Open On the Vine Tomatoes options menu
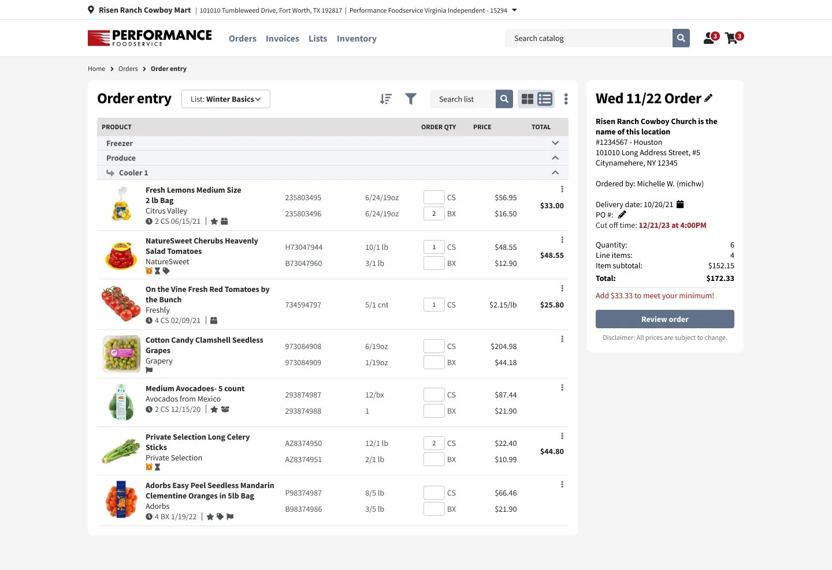Viewport: 832px width, 570px height. pyautogui.click(x=562, y=288)
